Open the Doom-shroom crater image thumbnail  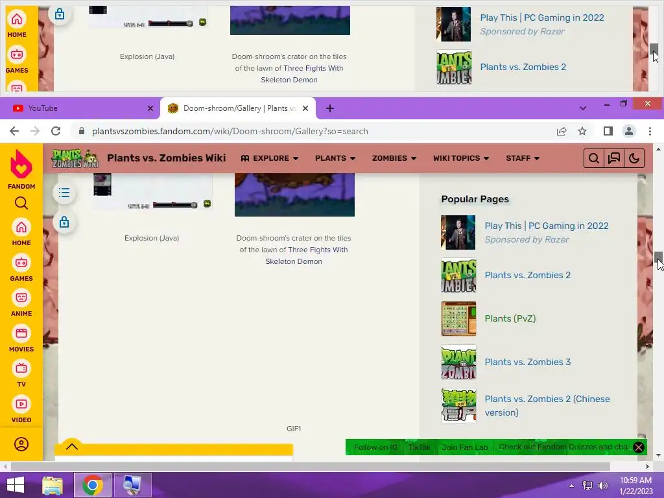point(294,195)
